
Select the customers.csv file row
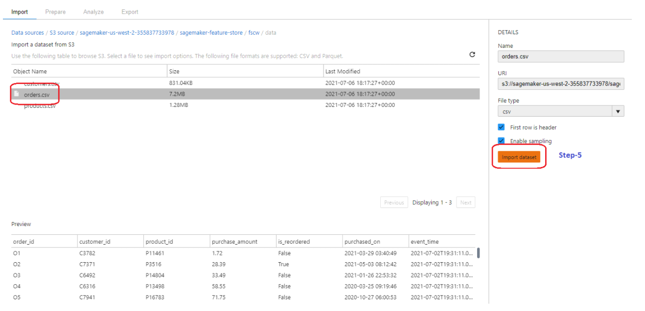pyautogui.click(x=245, y=83)
